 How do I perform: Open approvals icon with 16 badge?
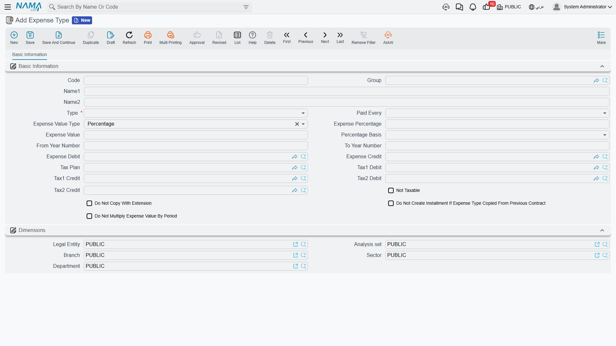click(487, 7)
